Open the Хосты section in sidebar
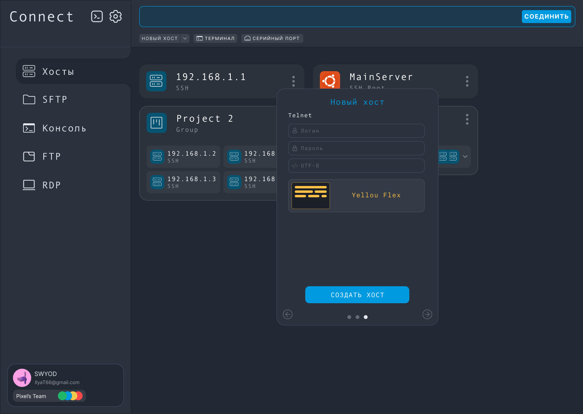Screen dimensions: 583x414 point(58,71)
